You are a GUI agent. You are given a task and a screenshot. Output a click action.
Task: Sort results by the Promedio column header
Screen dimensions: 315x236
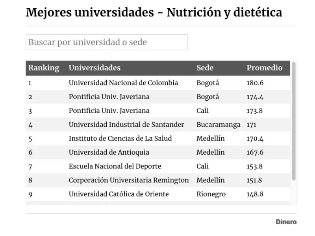point(265,68)
